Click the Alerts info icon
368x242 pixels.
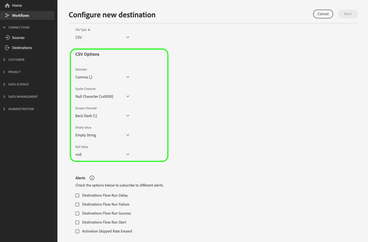pos(92,178)
